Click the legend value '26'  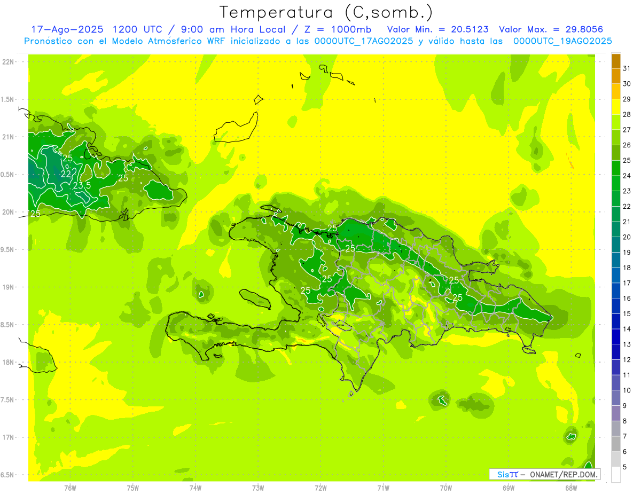coord(627,145)
